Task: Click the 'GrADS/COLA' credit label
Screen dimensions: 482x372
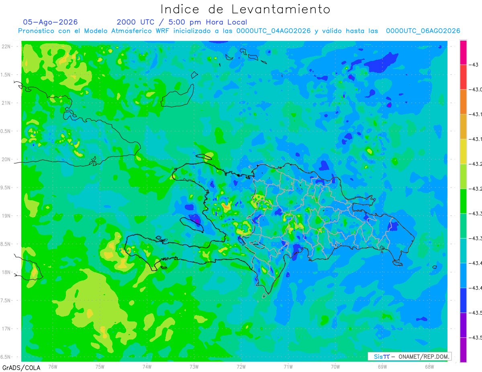Action: click(21, 368)
